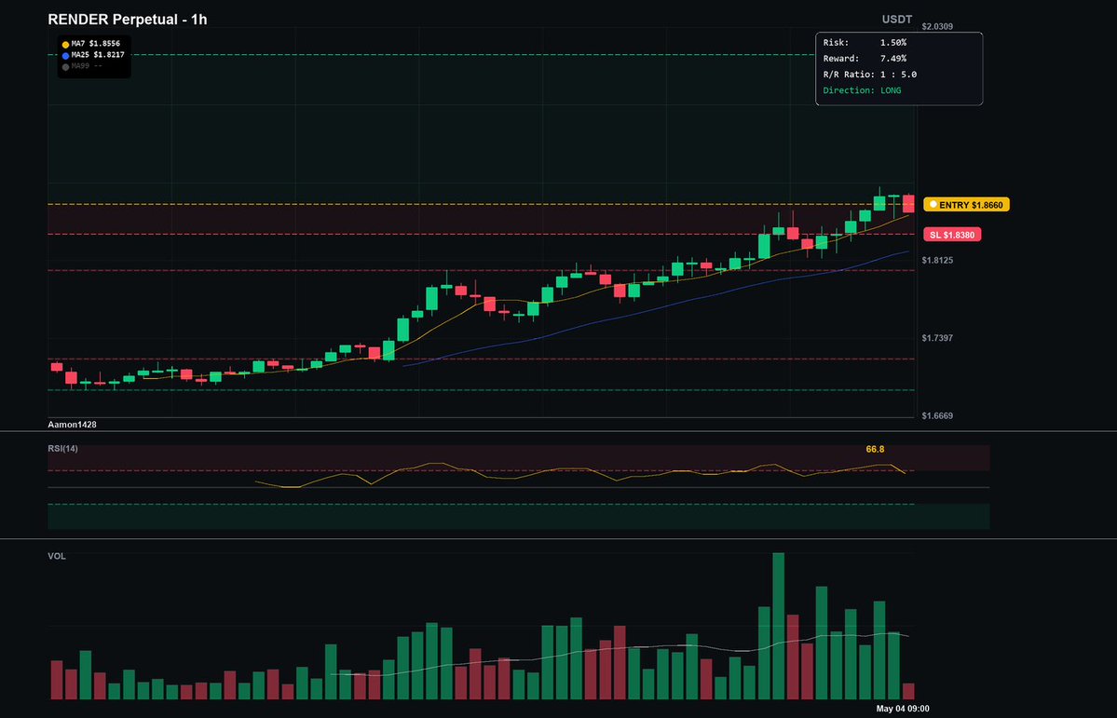Click the grey MA99 legend dot

[x=65, y=66]
